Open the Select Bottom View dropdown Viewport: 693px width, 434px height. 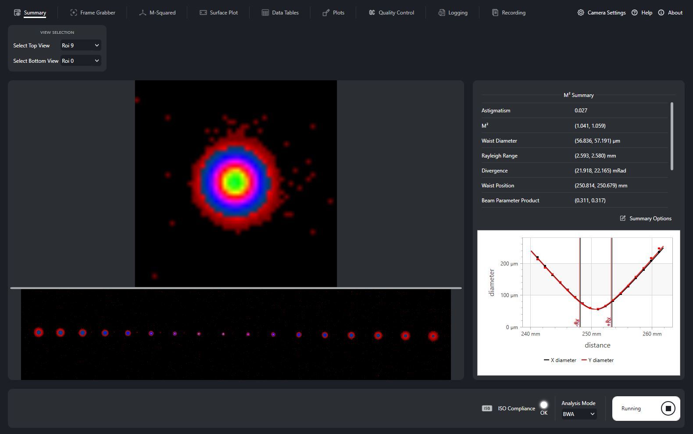pos(81,61)
